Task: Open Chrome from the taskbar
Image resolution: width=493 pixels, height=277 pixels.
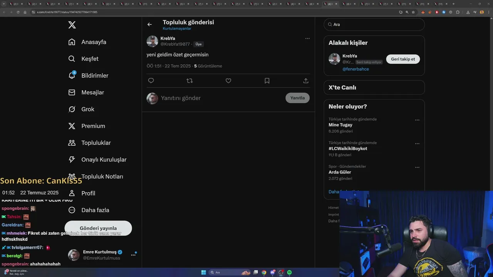Action: pos(264,272)
